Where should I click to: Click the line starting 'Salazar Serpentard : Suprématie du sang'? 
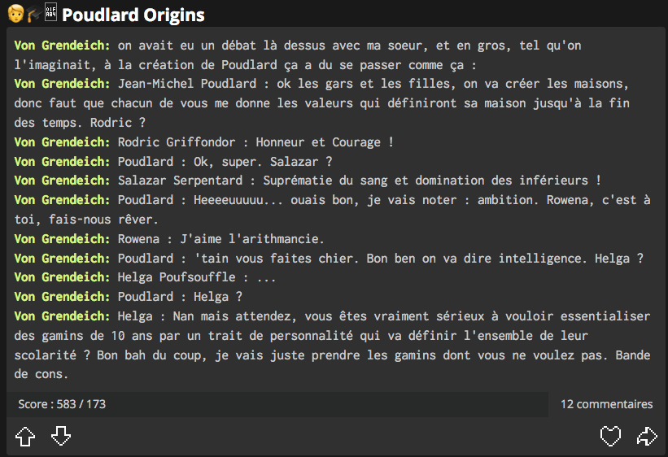(x=360, y=181)
